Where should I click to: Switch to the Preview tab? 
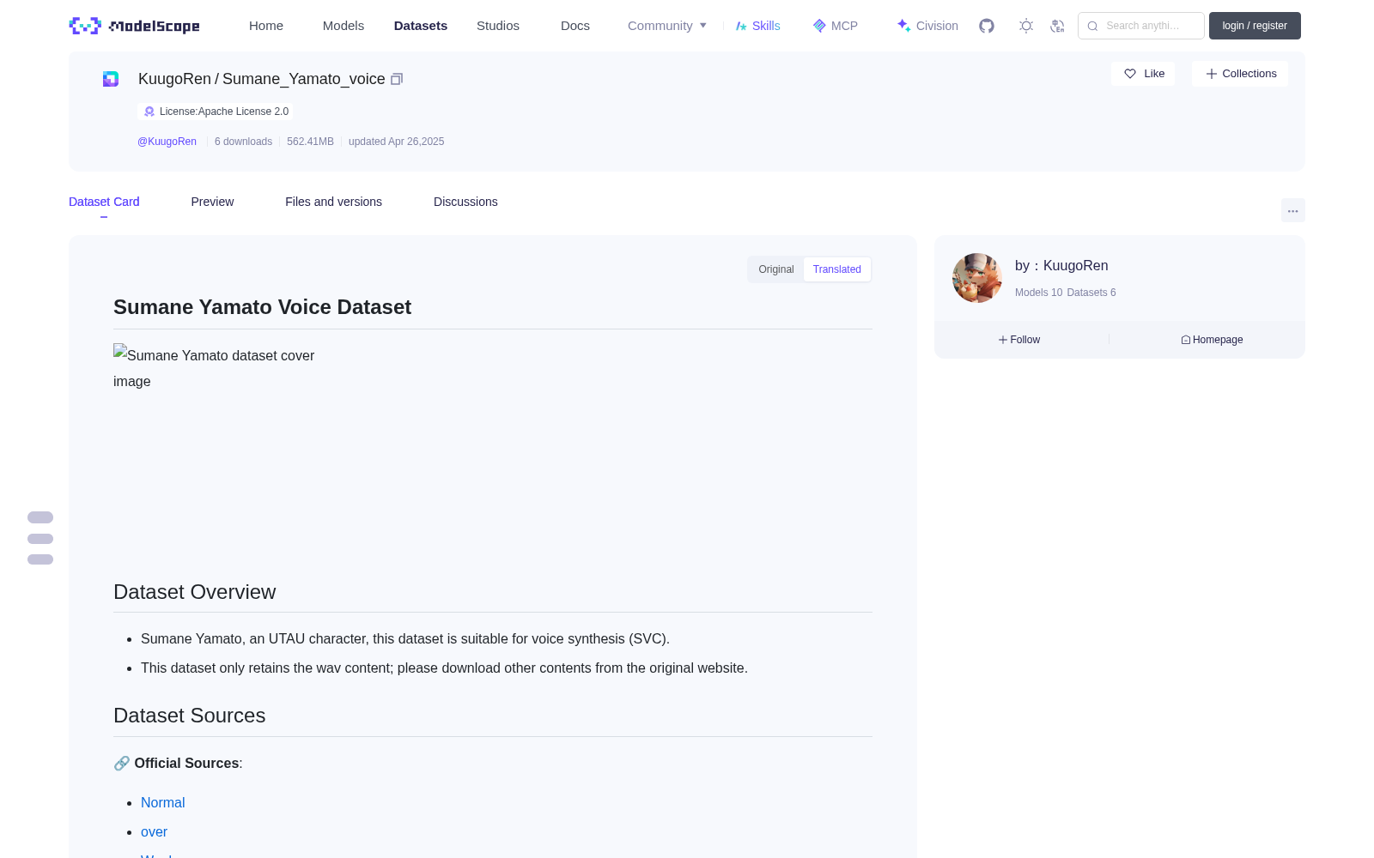[212, 202]
